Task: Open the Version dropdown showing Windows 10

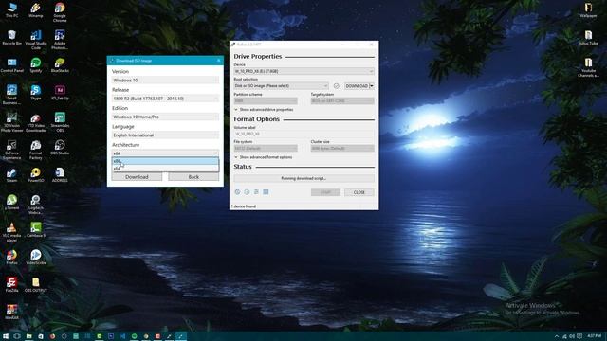Action: 165,80
